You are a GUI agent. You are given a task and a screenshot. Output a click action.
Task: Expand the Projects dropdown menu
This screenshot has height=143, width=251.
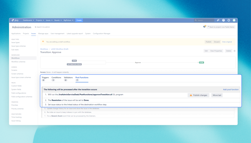[x=40, y=20]
